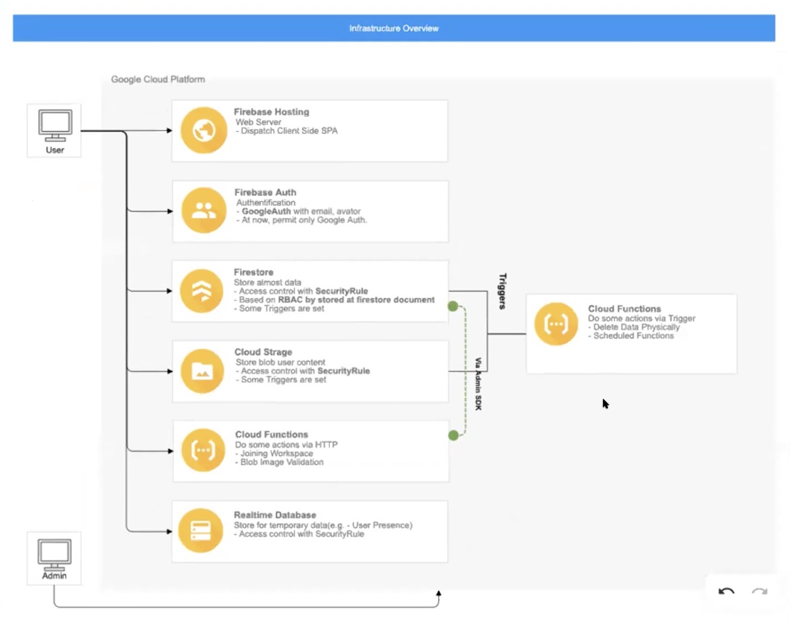Click the Infrastructure Overview blue title bar
This screenshot has height=624, width=791.
click(394, 28)
